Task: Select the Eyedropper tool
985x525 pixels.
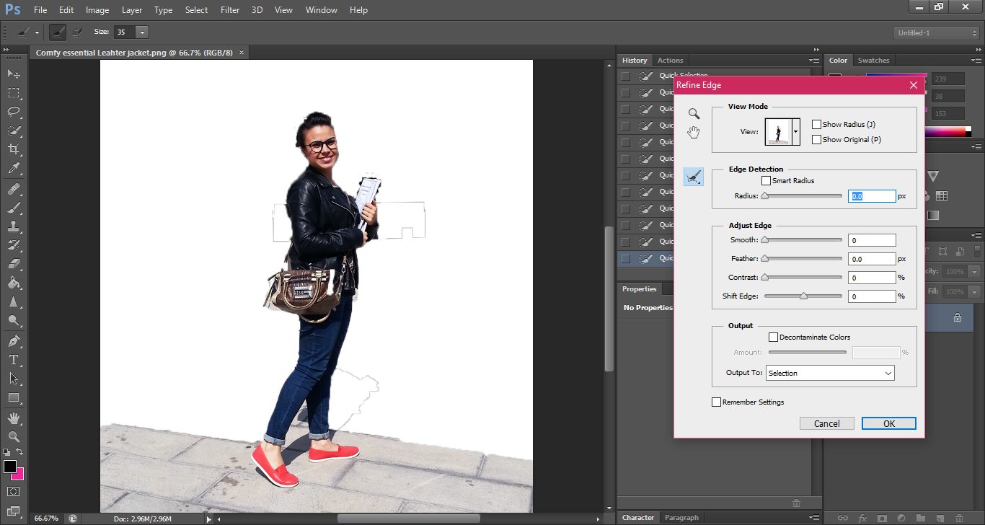Action: point(14,169)
